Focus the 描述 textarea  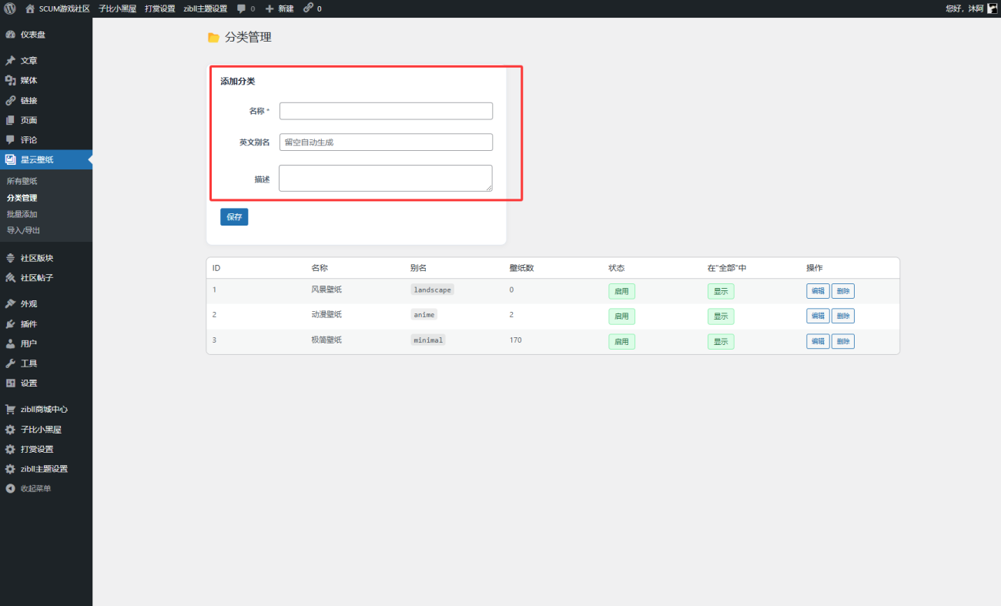pyautogui.click(x=386, y=178)
